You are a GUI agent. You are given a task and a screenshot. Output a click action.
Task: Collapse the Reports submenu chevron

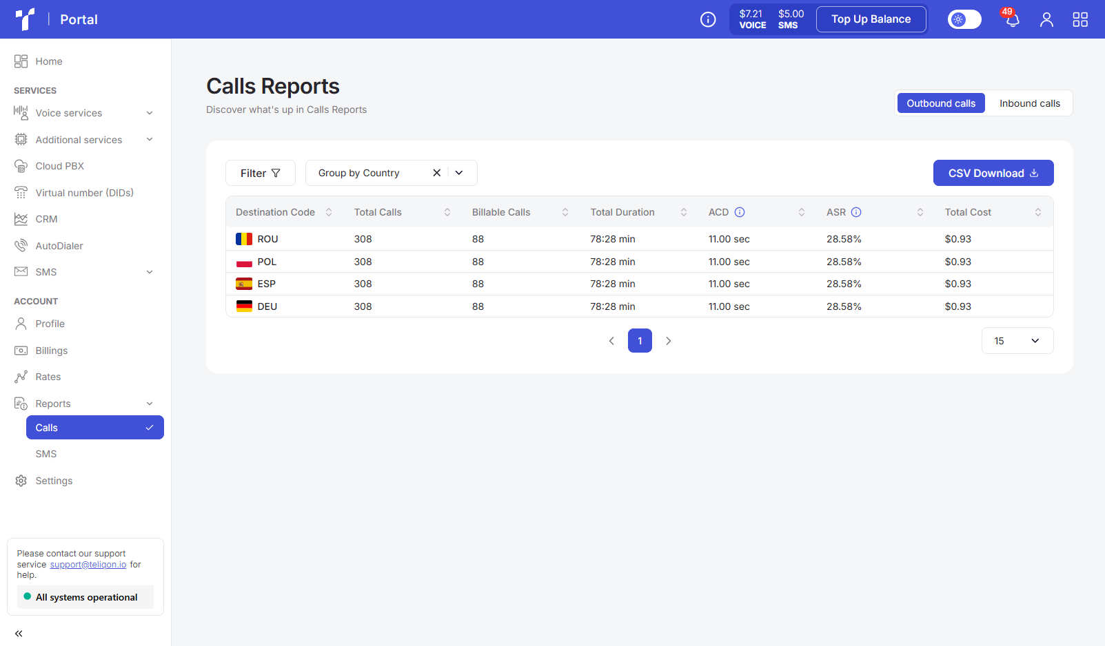(x=150, y=404)
